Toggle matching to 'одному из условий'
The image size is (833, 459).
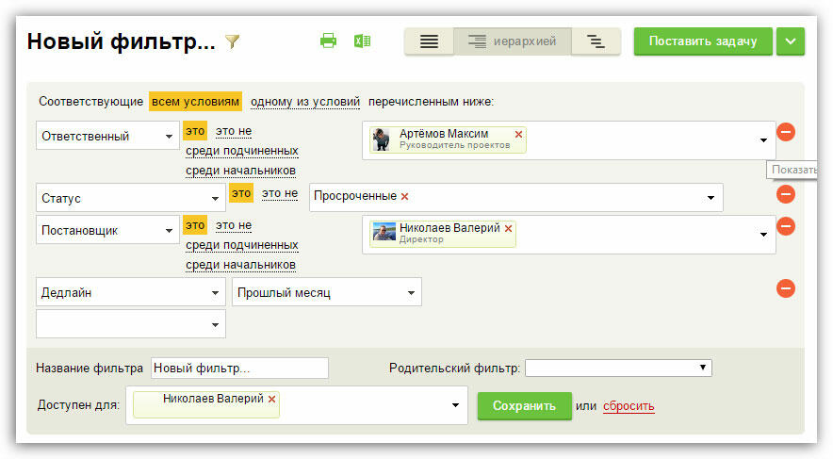[305, 102]
